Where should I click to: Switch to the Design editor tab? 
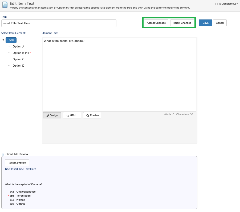[52, 115]
